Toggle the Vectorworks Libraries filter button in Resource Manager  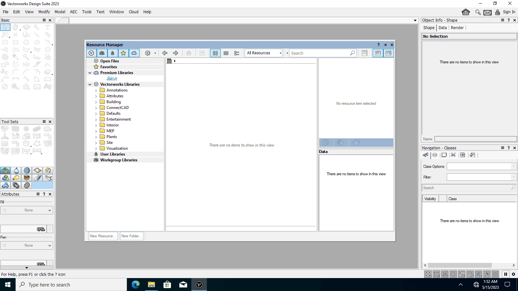tap(91, 53)
